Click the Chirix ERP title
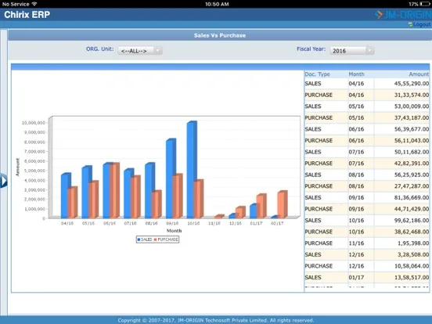Viewport: 432px width, 324px height. pyautogui.click(x=27, y=14)
